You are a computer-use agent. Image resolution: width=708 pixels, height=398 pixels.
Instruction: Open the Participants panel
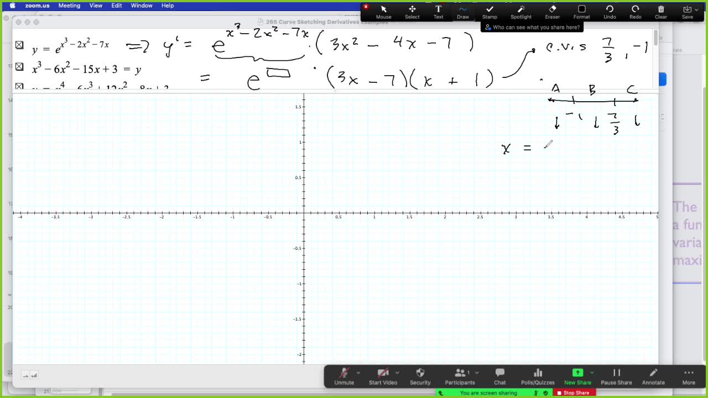[x=460, y=376]
